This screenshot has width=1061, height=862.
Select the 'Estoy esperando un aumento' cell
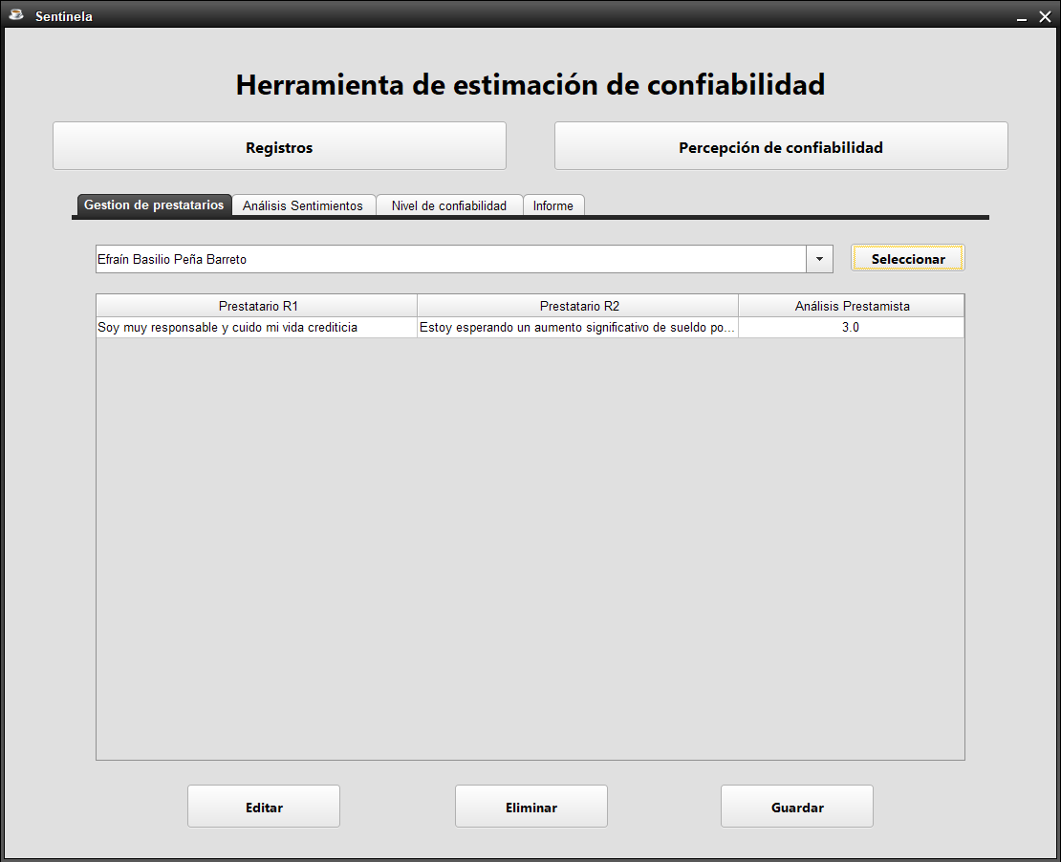578,328
